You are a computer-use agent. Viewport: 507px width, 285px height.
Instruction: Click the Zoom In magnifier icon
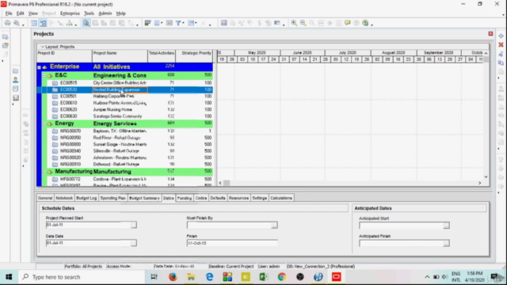coord(294,23)
